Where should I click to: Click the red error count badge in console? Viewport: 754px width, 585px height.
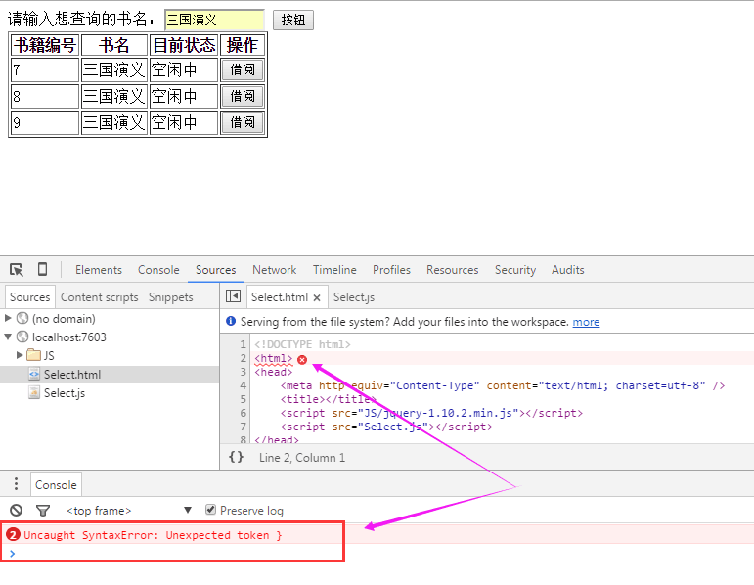(x=14, y=534)
